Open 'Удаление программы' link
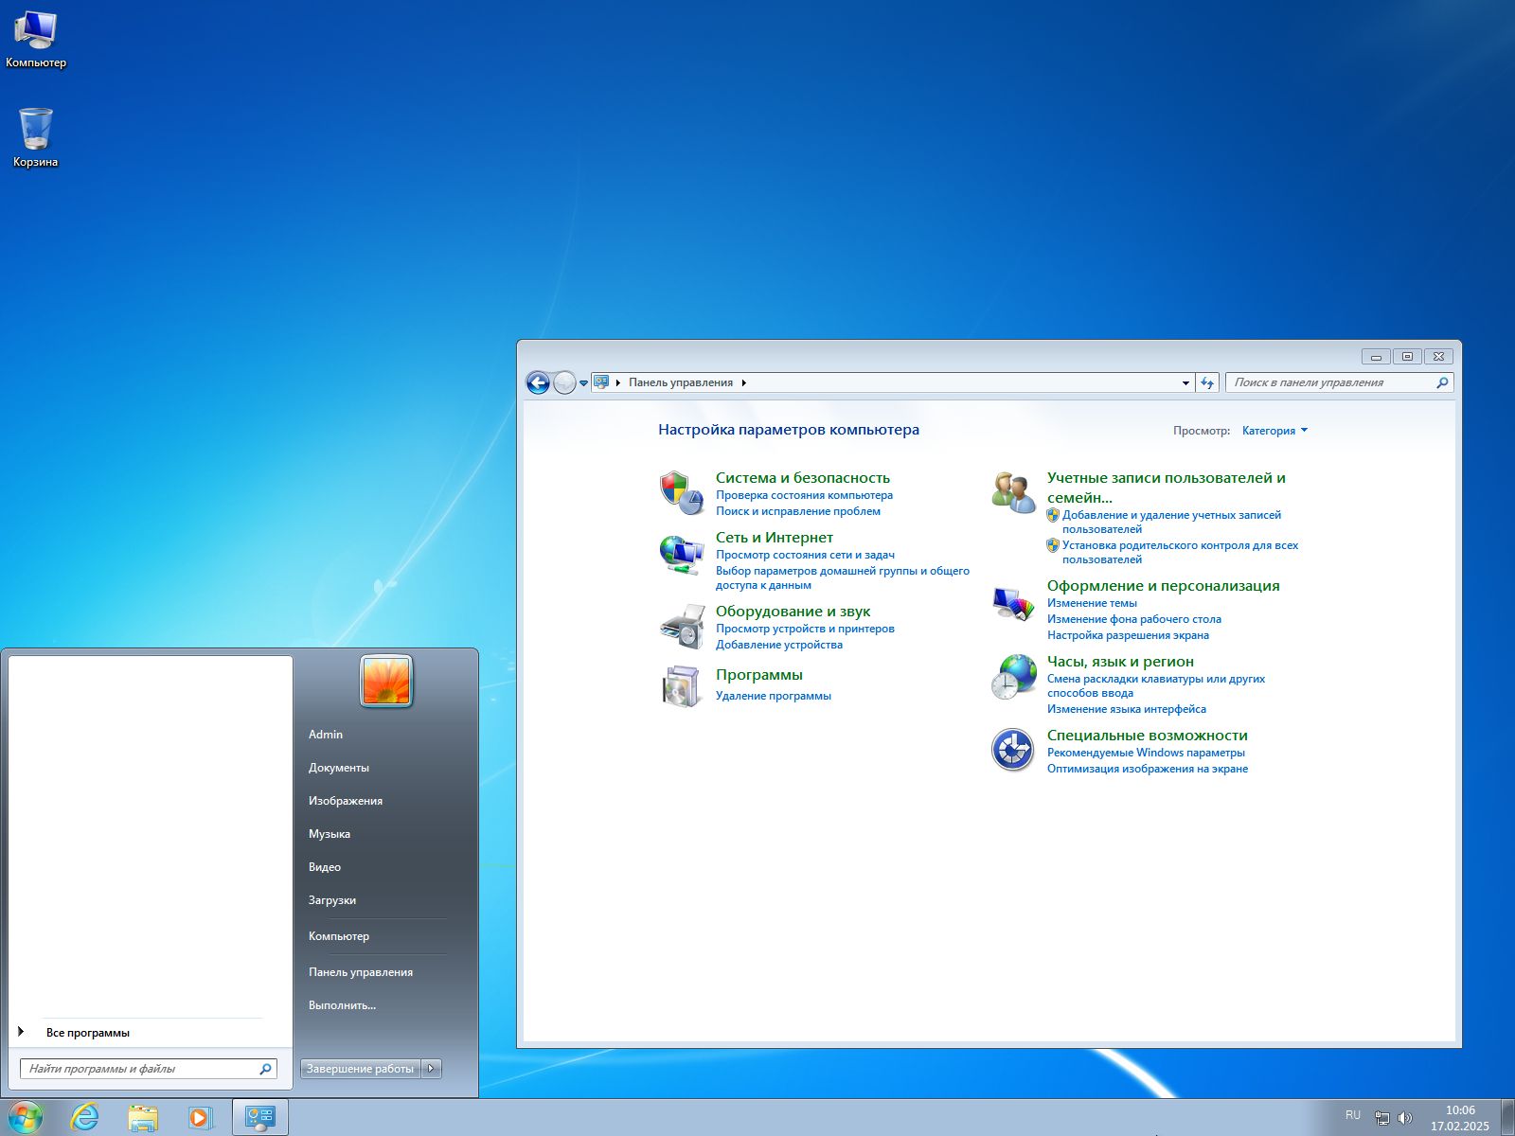This screenshot has width=1515, height=1136. pos(772,695)
